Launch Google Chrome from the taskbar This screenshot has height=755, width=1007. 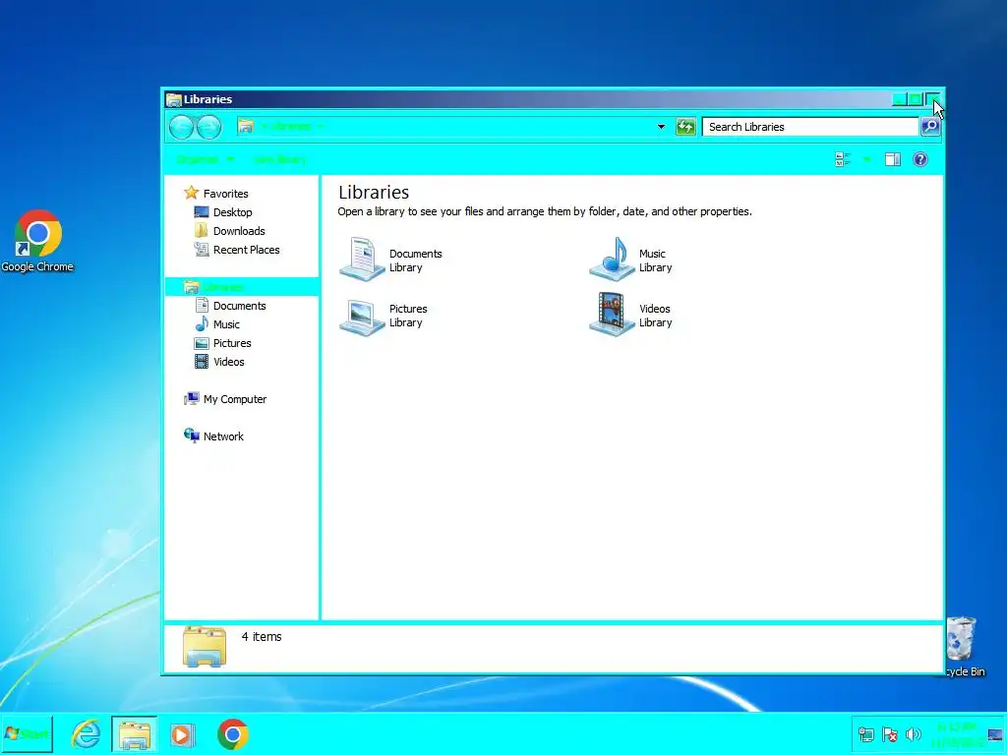tap(232, 734)
